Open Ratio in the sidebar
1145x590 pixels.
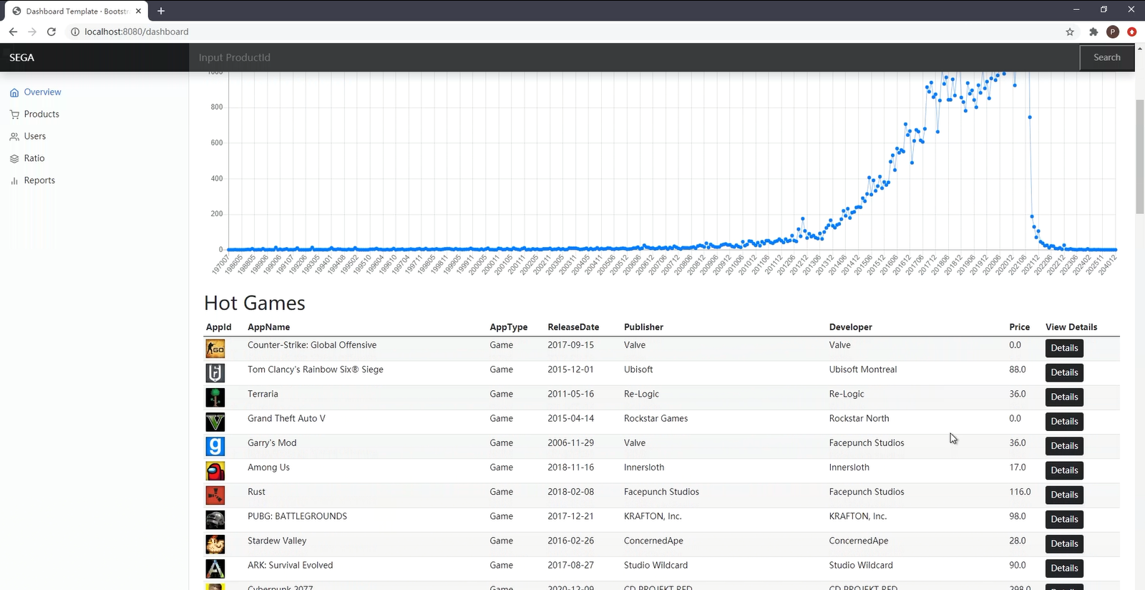pos(34,159)
